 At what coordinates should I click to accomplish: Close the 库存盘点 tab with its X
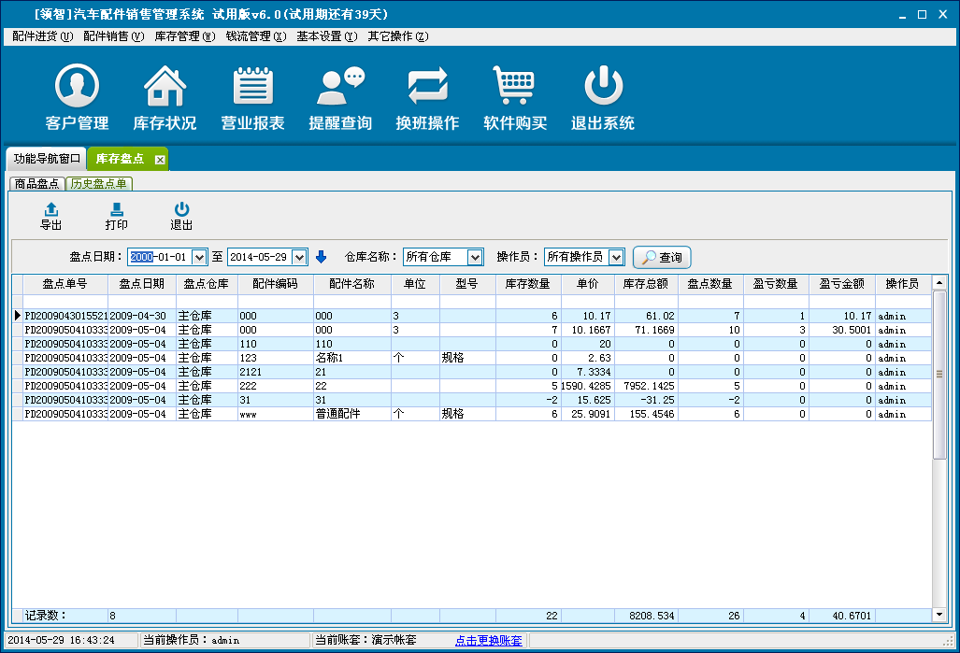pos(160,160)
